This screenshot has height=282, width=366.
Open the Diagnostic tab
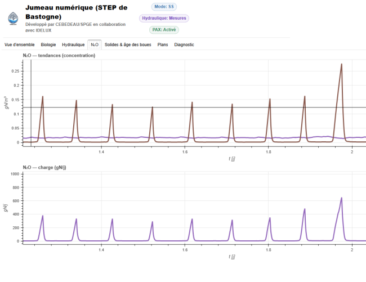184,44
